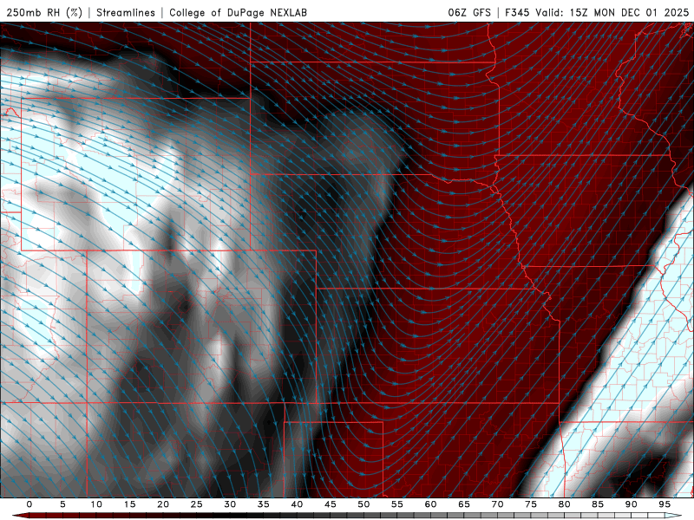Click the '250mb RH (%)' title text
Viewport: 694px width, 520px height.
tap(44, 12)
